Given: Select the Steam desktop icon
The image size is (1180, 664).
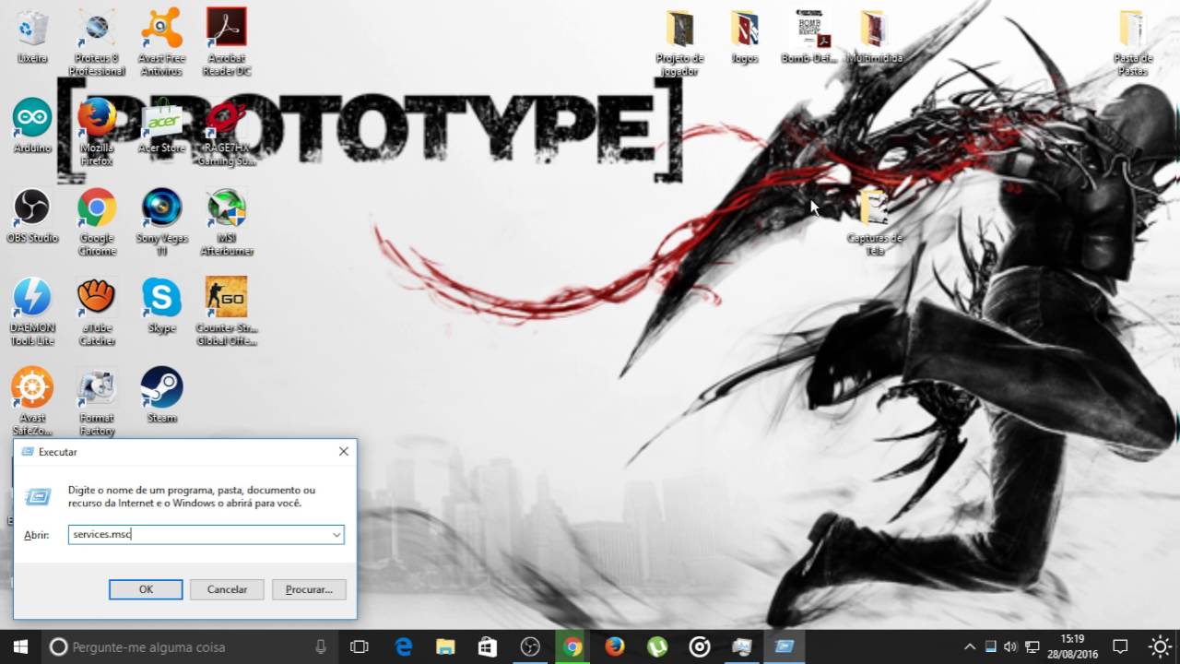Looking at the screenshot, I should click(161, 395).
